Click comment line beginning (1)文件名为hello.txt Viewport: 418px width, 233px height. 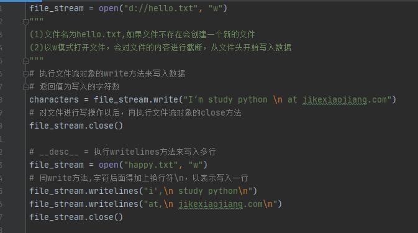click(142, 34)
